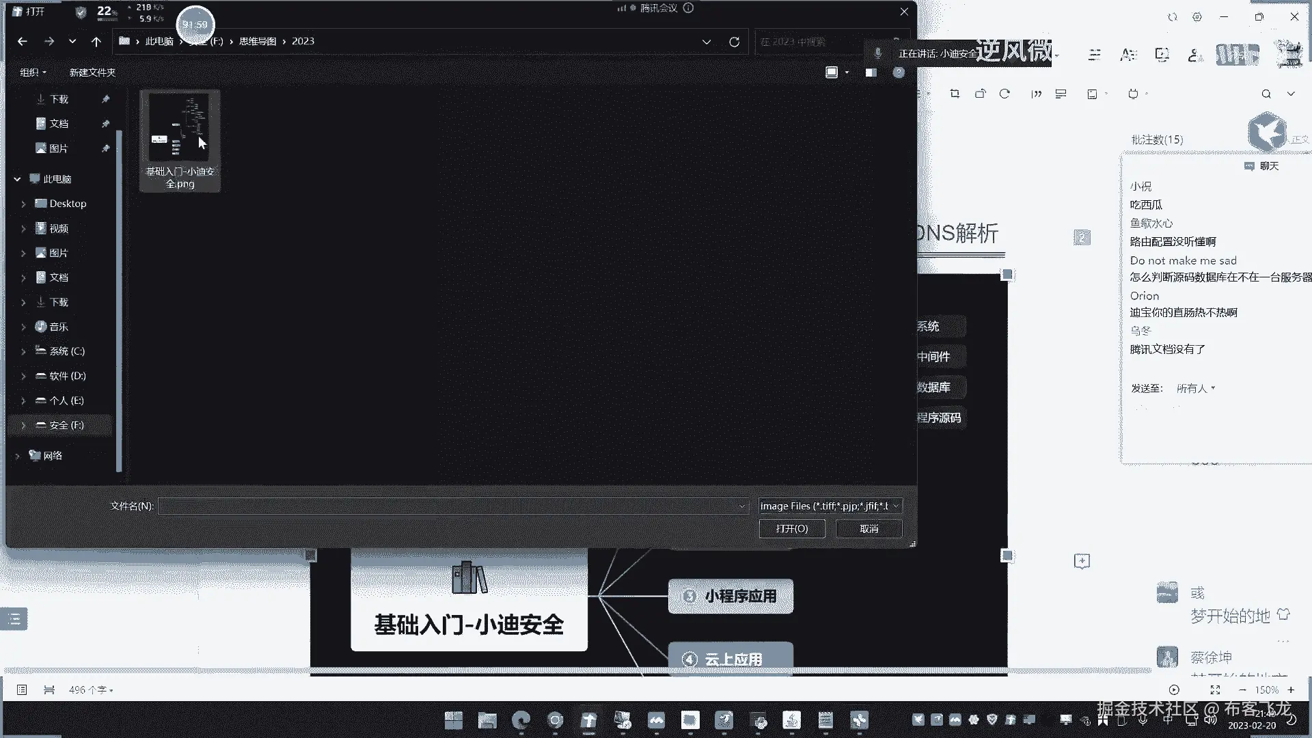Toggle the preview pane icon
The image size is (1312, 738).
(871, 72)
